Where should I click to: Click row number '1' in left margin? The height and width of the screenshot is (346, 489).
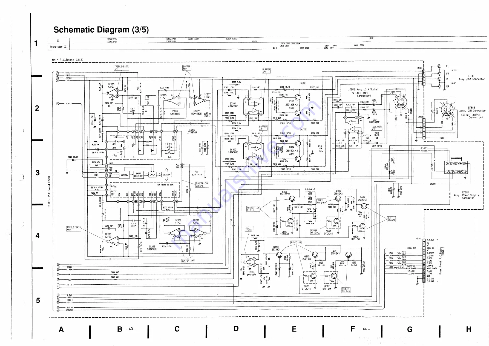coord(36,43)
